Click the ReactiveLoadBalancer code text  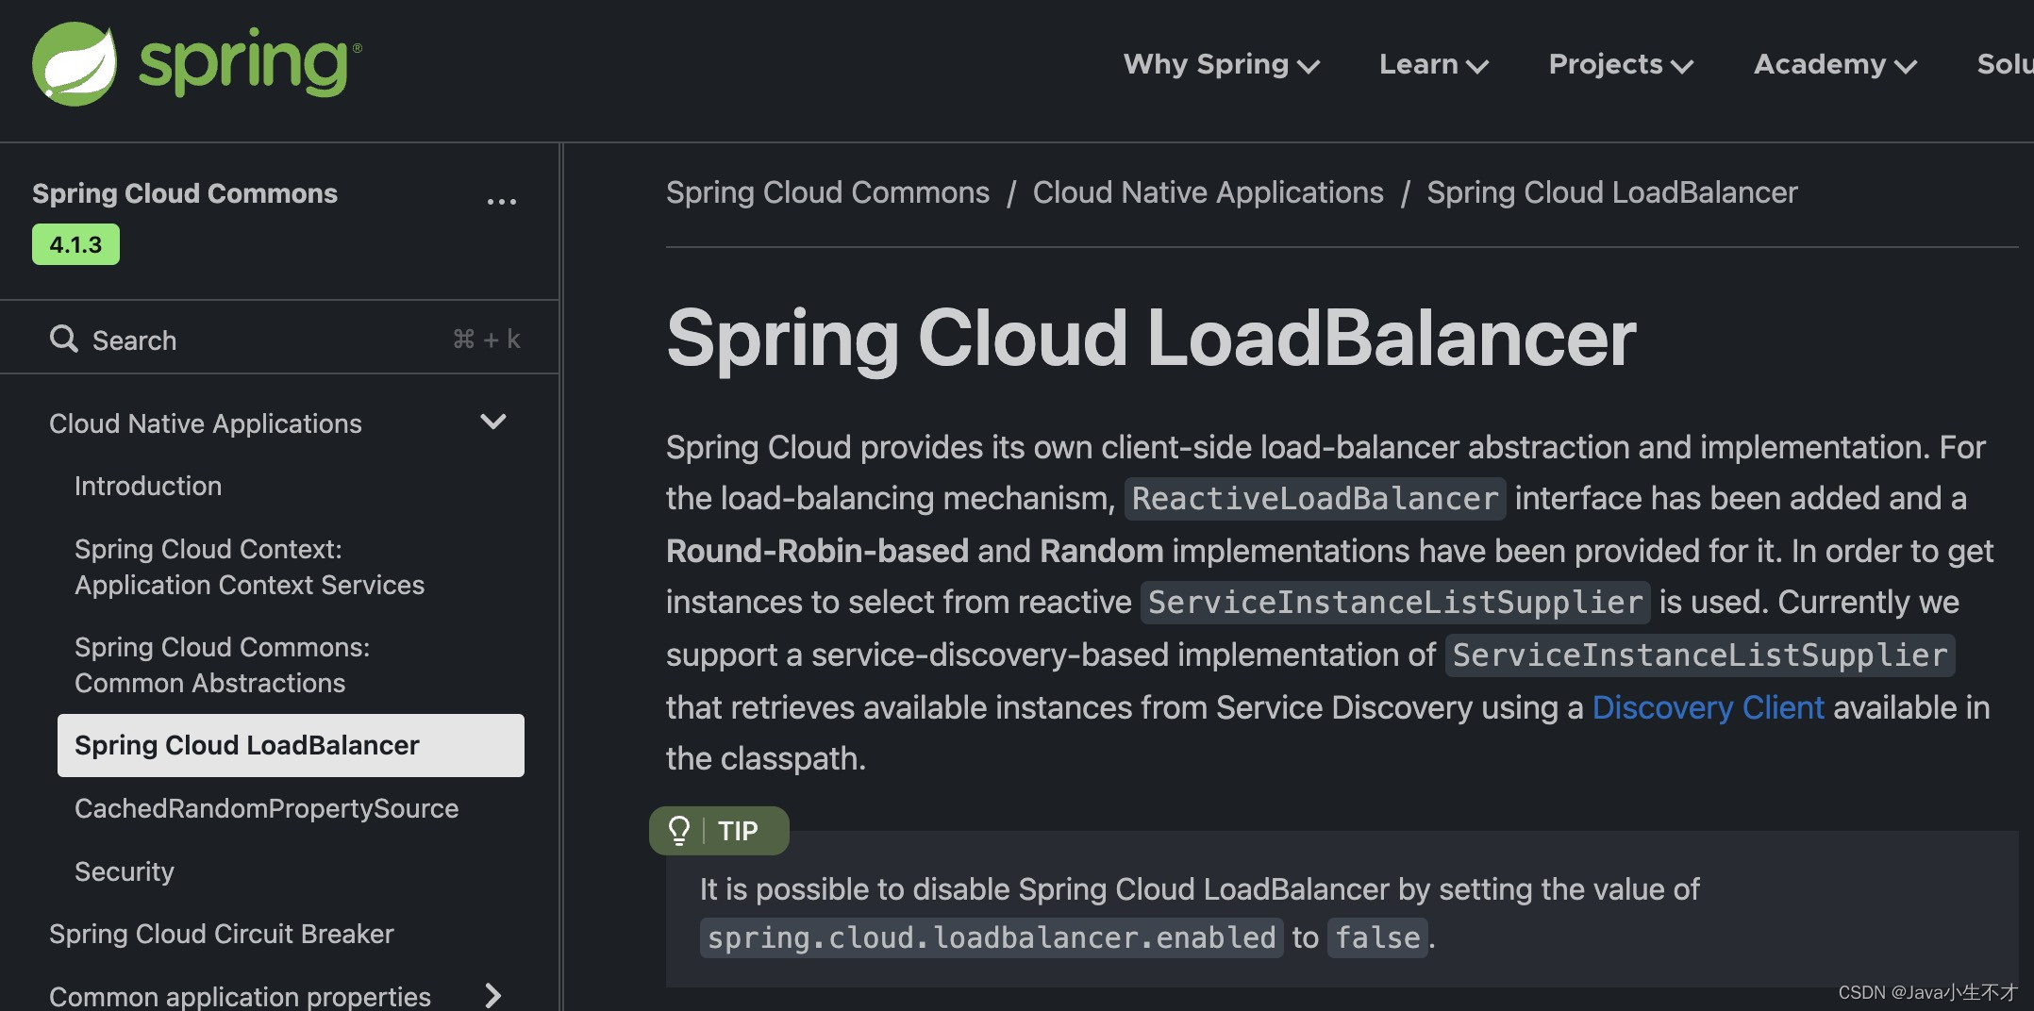click(1315, 498)
